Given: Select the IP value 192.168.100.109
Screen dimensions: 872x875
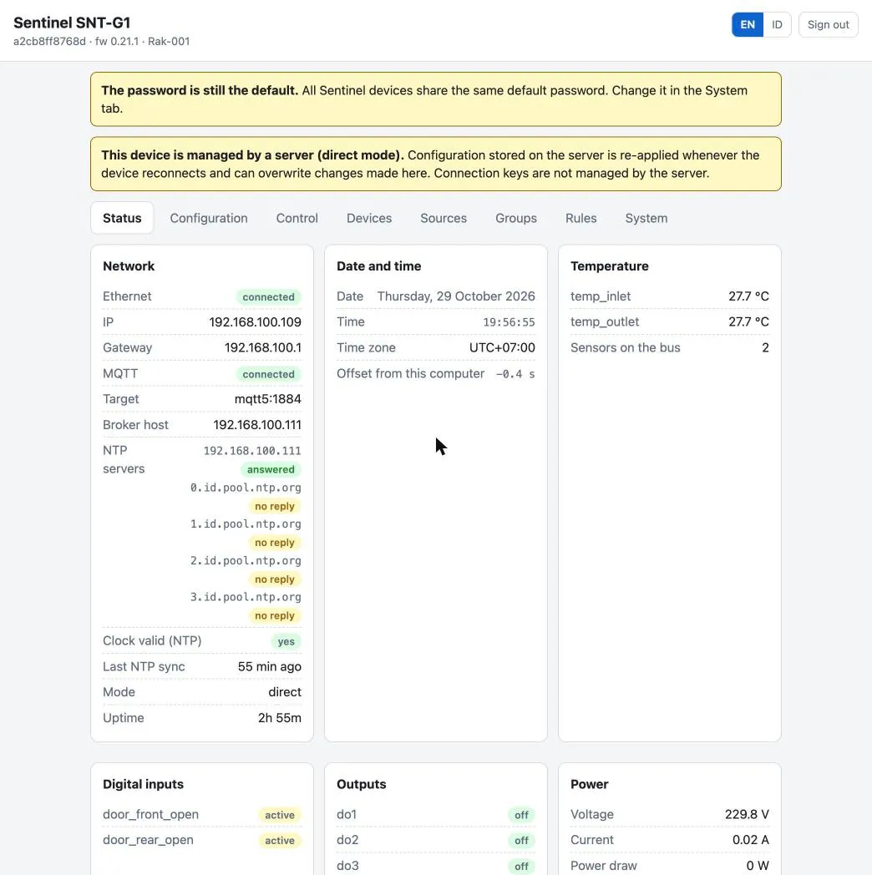Looking at the screenshot, I should coord(255,322).
